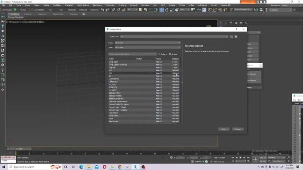This screenshot has height=170, width=303.
Task: Activate the Select and Rotate tool
Action: [167, 10]
